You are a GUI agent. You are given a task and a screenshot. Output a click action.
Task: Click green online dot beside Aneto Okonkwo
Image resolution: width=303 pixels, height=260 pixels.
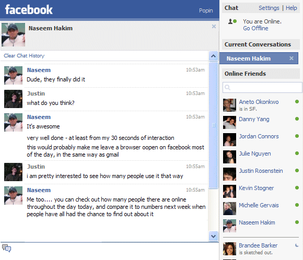[x=297, y=102]
